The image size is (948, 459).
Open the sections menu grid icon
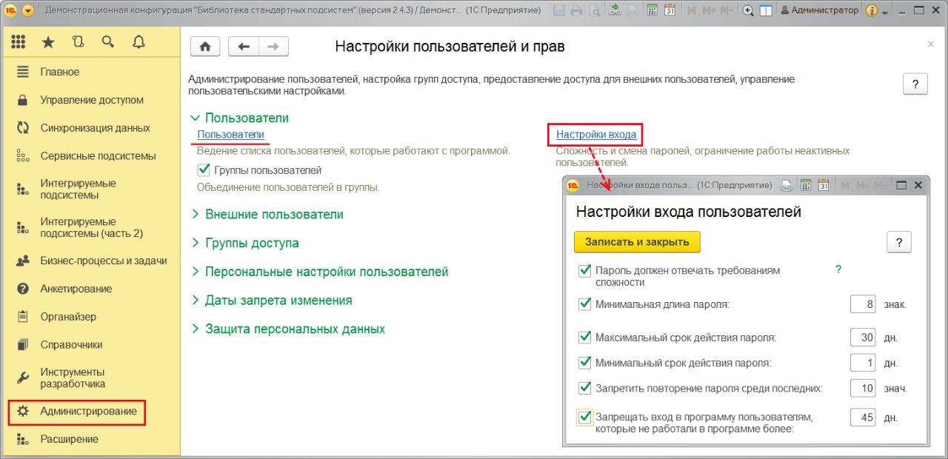tap(19, 42)
